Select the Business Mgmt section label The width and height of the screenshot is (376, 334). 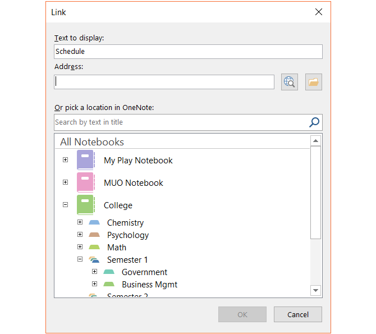(150, 285)
